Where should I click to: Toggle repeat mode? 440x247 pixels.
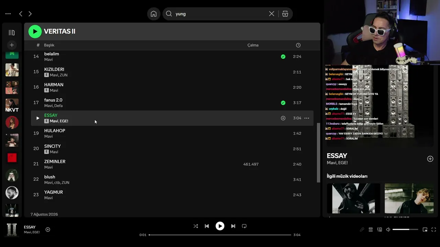click(244, 226)
